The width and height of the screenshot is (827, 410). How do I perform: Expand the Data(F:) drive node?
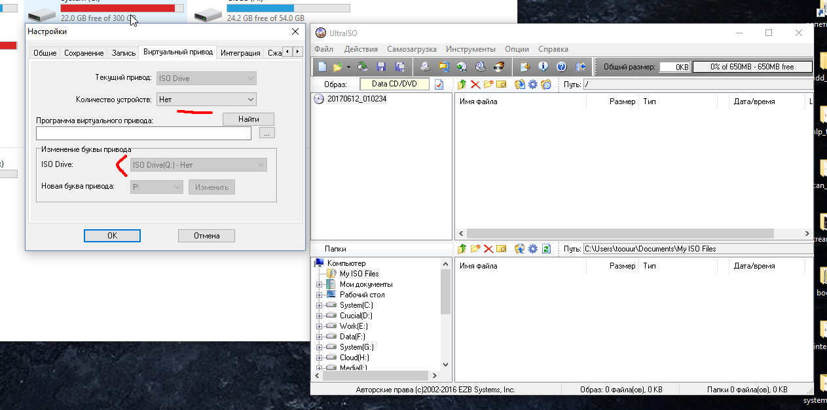pos(320,337)
